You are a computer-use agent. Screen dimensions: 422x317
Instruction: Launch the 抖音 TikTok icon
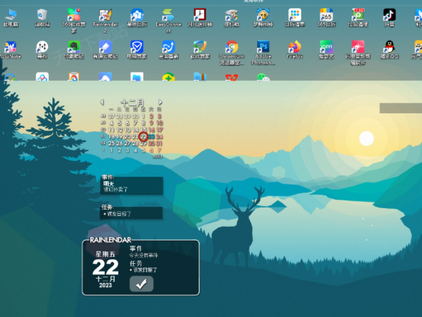pyautogui.click(x=389, y=18)
